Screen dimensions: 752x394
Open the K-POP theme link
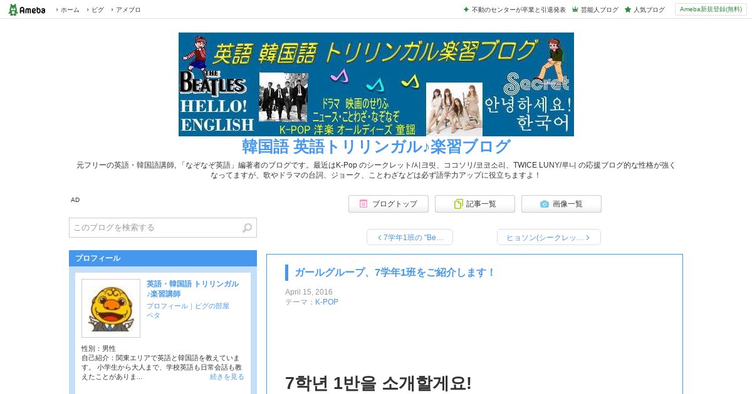point(326,302)
